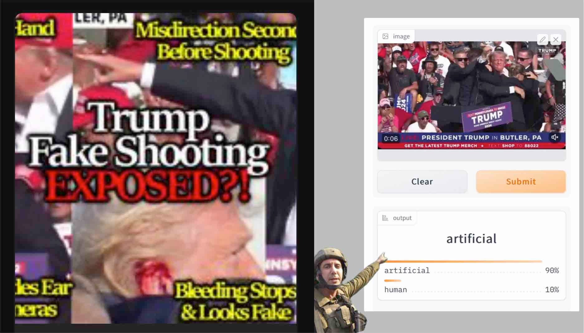Click the output label icon
Viewport: 584px width, 333px height.
click(385, 218)
